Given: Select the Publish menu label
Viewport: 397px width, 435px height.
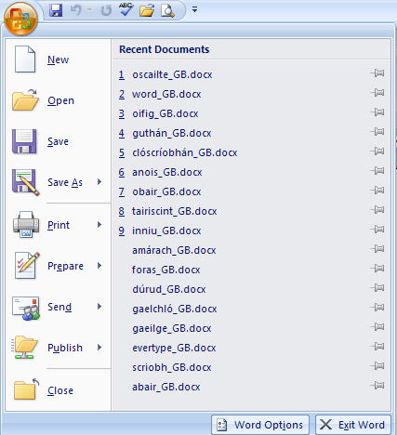Looking at the screenshot, I should pyautogui.click(x=65, y=348).
